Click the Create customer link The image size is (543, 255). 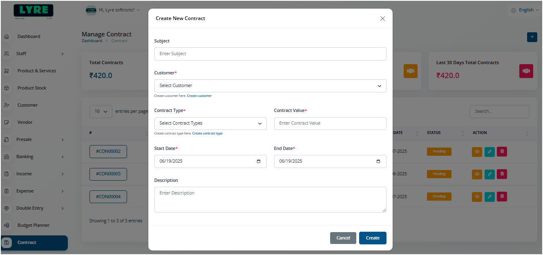click(199, 96)
